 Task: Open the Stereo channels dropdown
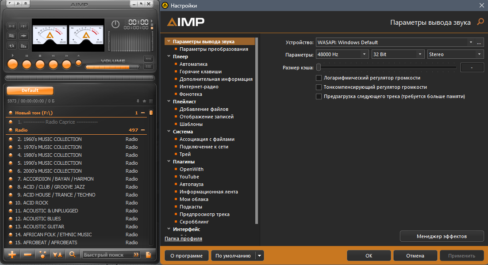456,54
